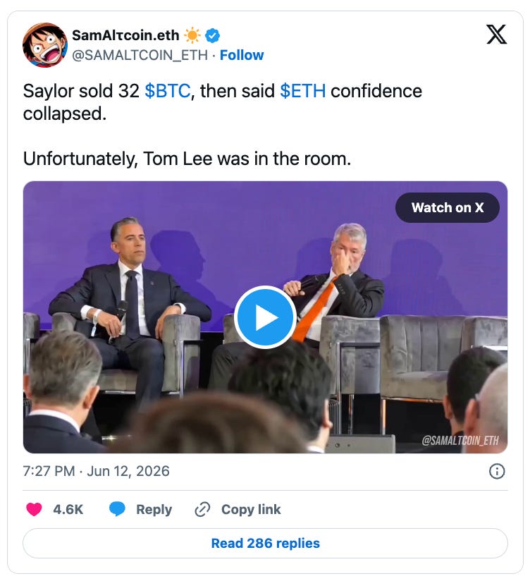Image resolution: width=530 pixels, height=581 pixels.
Task: Click the sun emoji beside username
Action: pyautogui.click(x=192, y=35)
